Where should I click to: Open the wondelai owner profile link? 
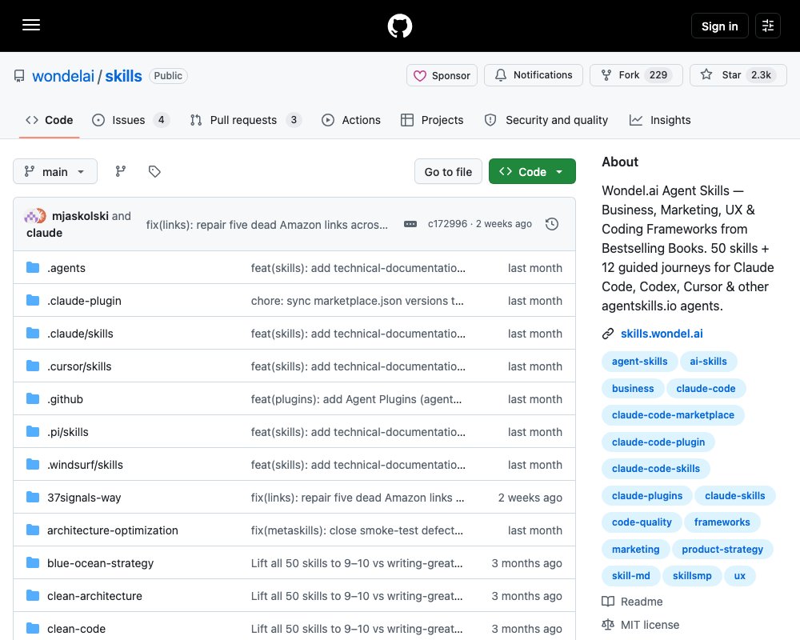pos(62,76)
